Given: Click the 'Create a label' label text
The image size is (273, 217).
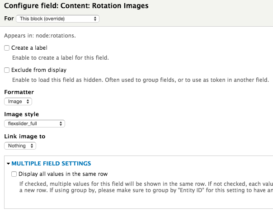Looking at the screenshot, I should (29, 47).
